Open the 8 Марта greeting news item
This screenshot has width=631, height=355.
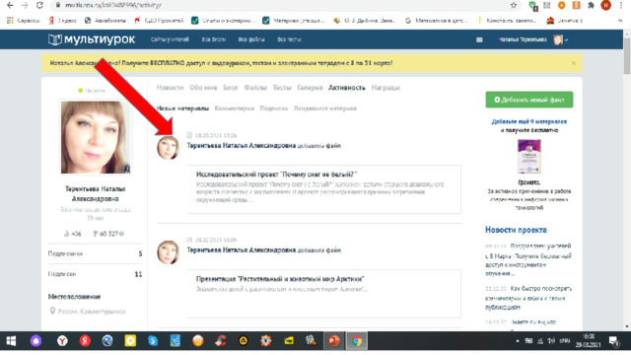tap(528, 259)
